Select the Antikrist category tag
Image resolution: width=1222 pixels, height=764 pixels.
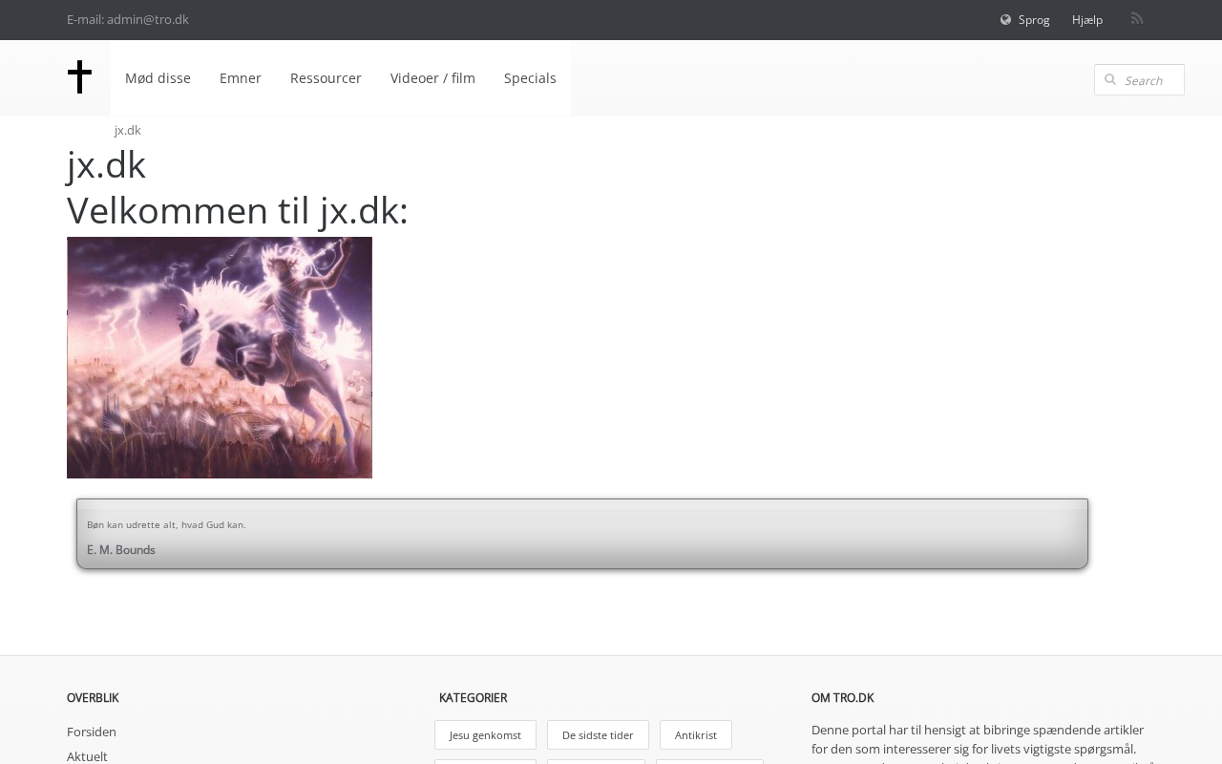click(696, 734)
